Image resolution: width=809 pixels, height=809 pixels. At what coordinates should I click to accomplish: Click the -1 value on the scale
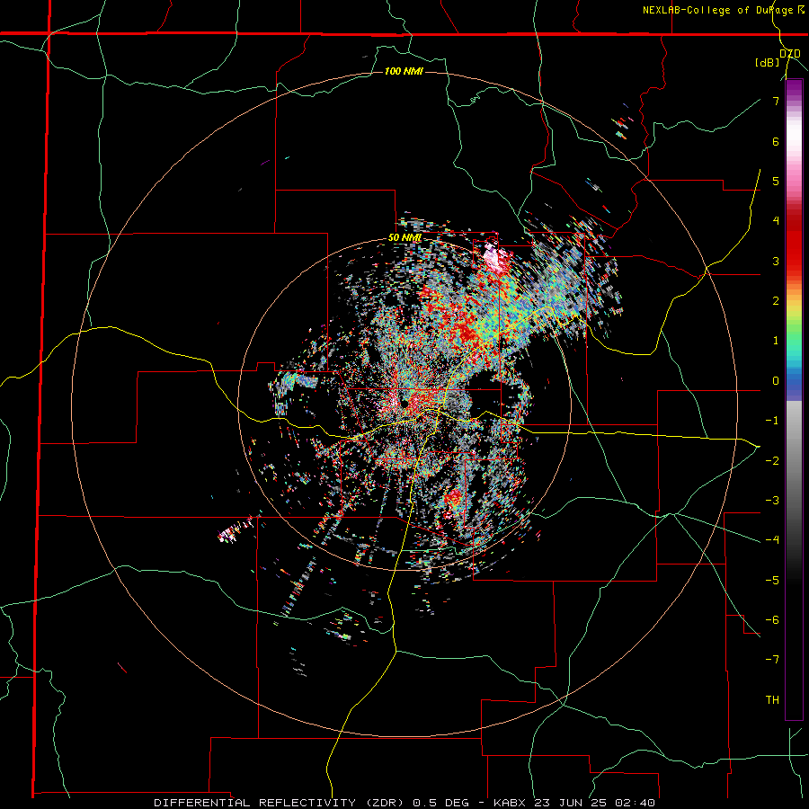click(772, 421)
